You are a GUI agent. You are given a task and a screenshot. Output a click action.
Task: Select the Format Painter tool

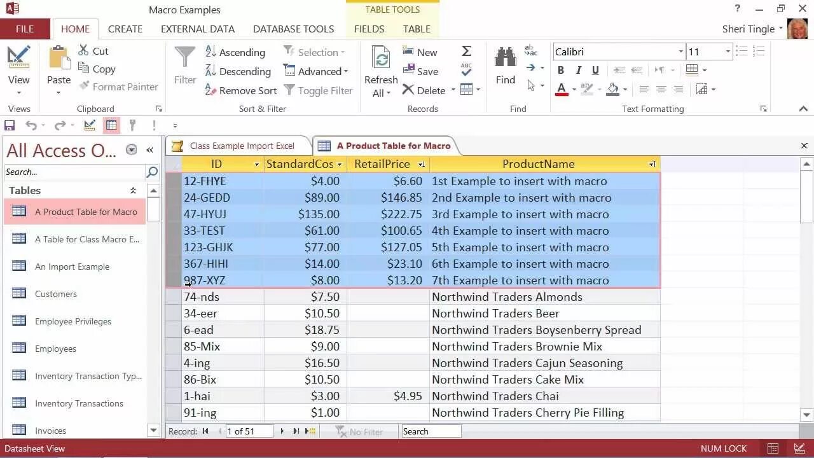tap(119, 87)
